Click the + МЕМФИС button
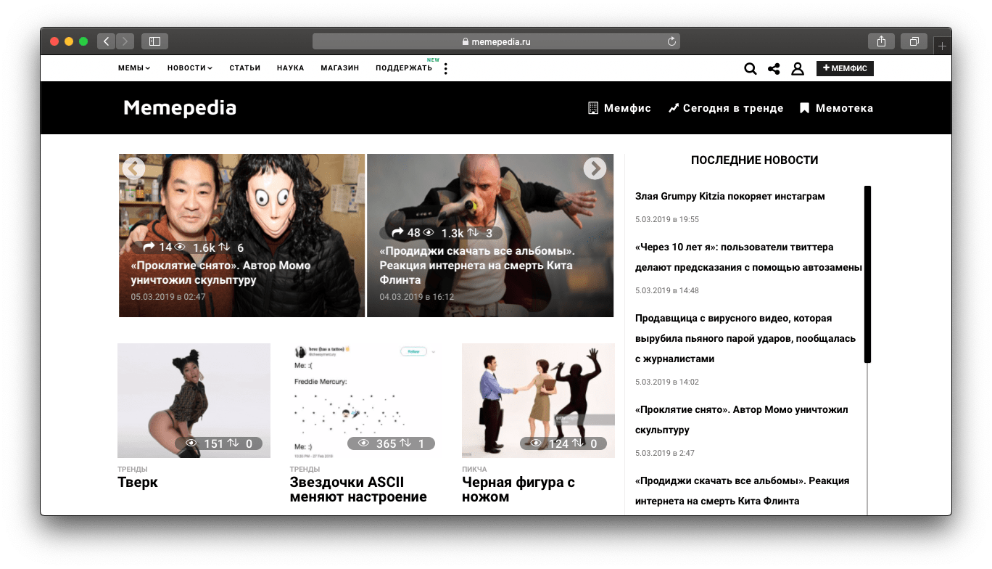The image size is (992, 569). pos(845,68)
